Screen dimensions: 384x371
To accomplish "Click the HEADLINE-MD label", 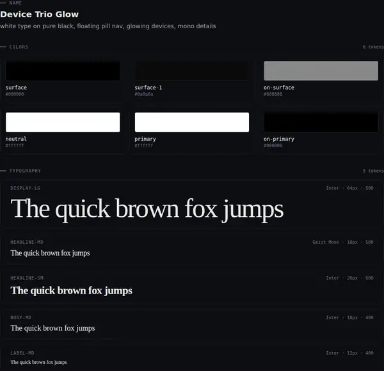I will (27, 242).
